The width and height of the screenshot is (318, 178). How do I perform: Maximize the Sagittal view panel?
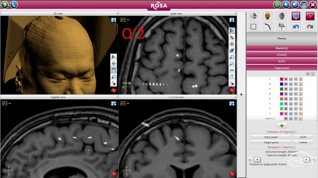click(113, 103)
